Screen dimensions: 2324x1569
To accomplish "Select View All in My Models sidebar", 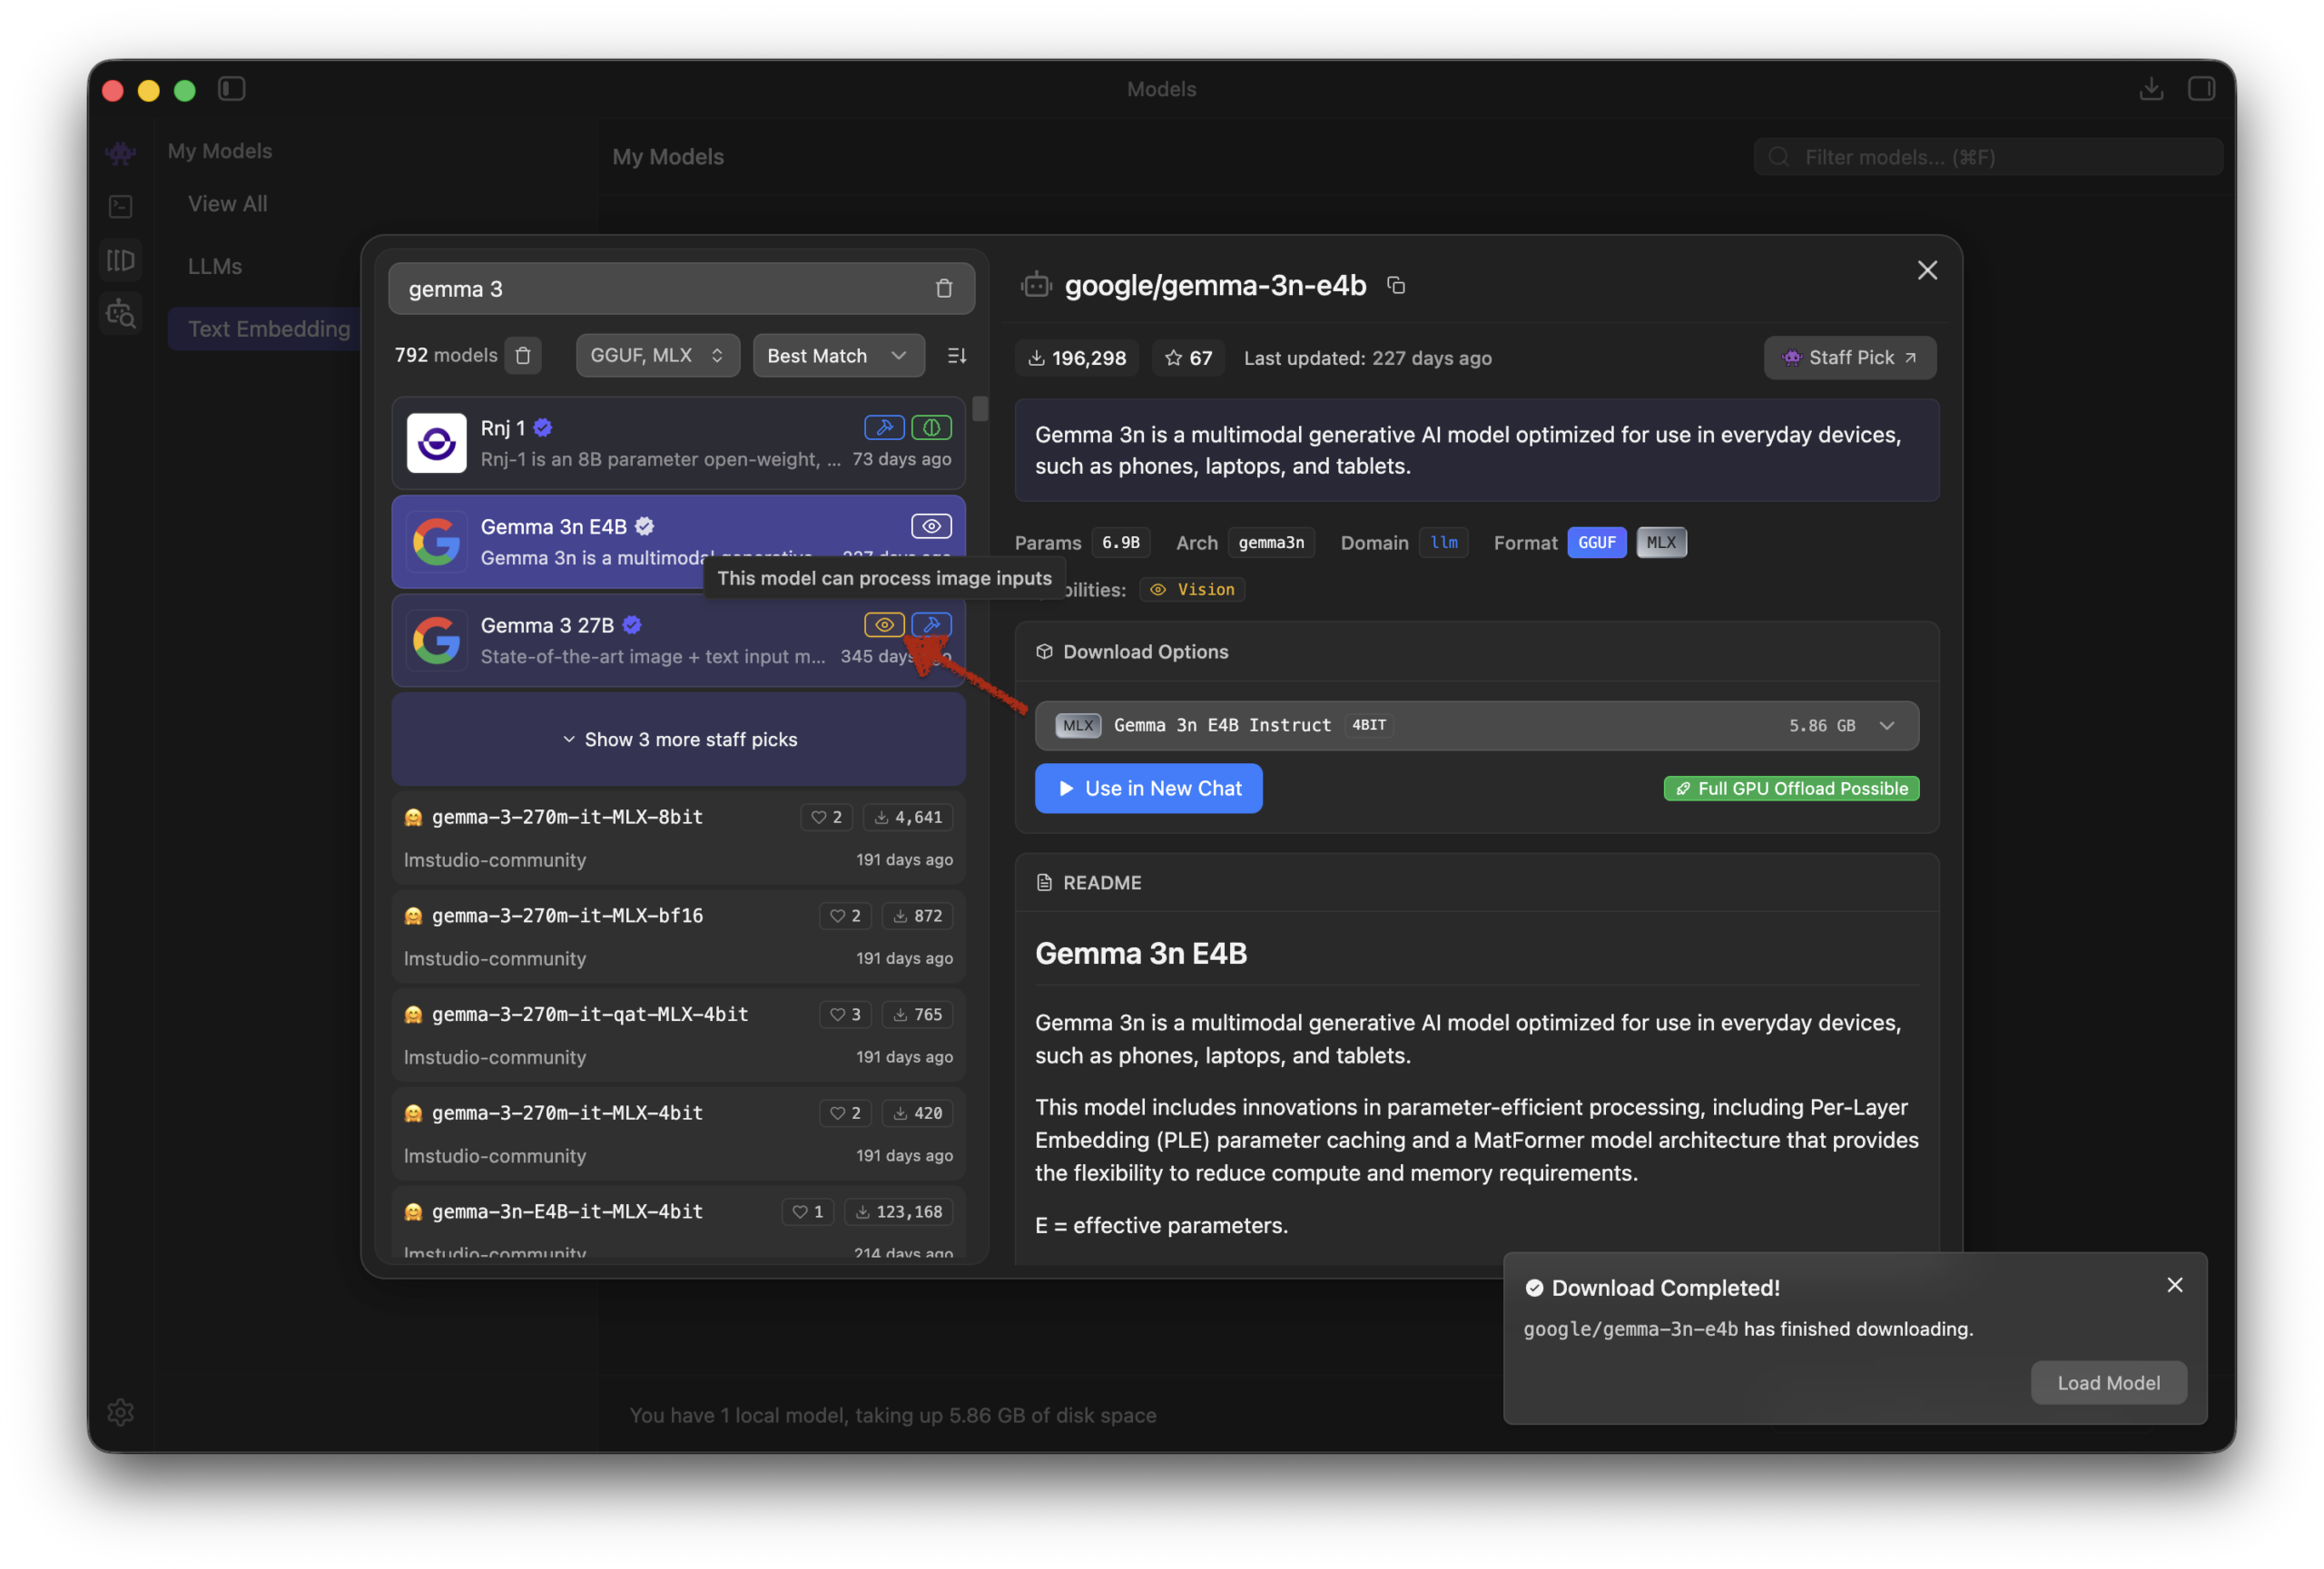I will [x=228, y=204].
